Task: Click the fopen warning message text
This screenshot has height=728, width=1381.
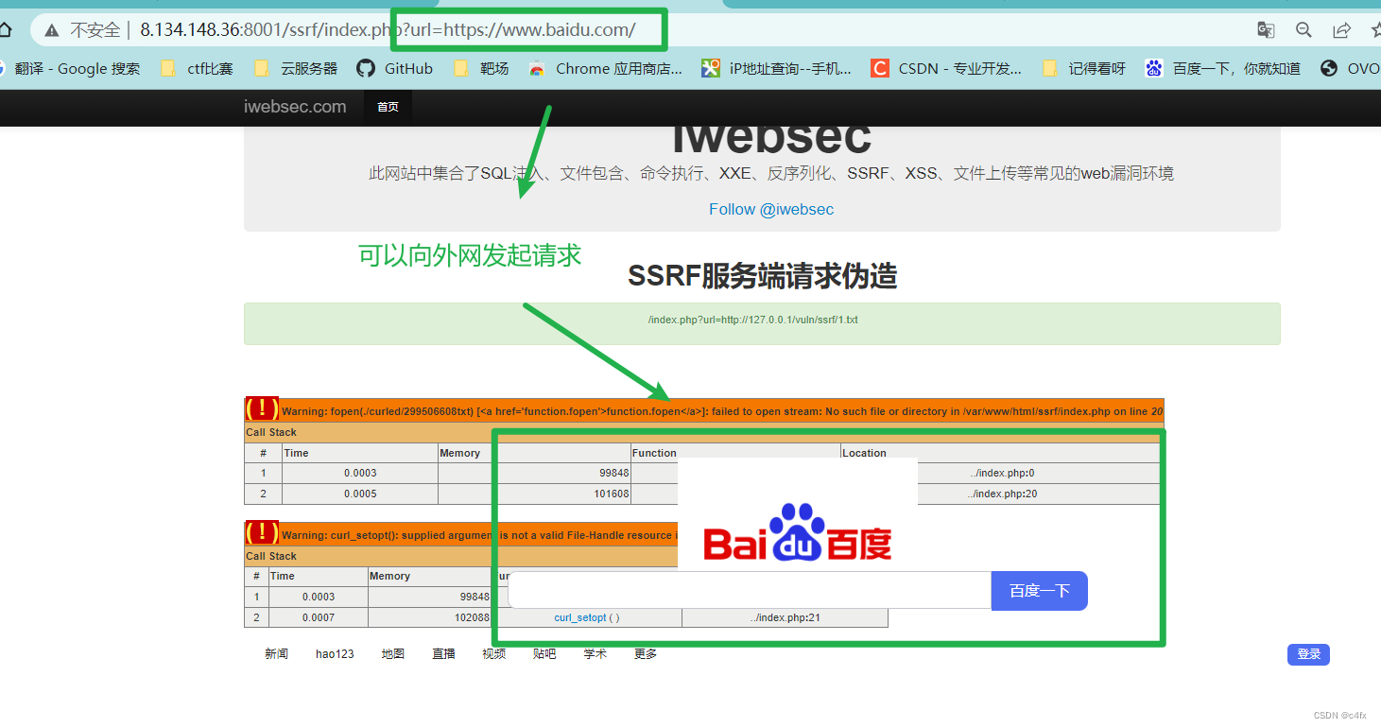Action: coord(722,411)
